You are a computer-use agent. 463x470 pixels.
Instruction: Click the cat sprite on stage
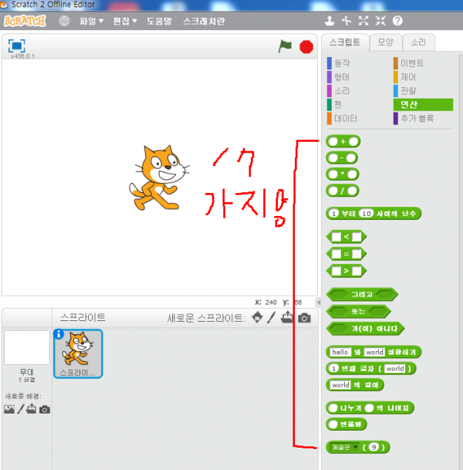tap(159, 178)
